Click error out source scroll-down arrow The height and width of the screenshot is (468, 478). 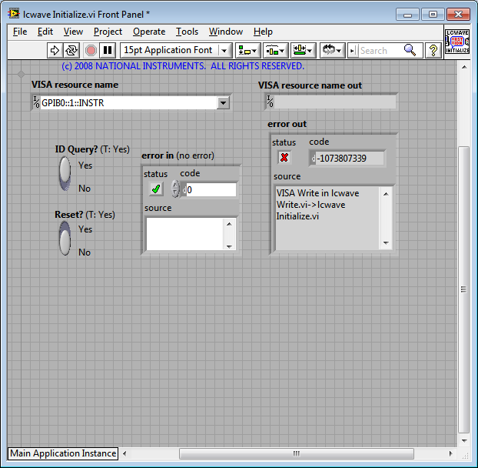(x=386, y=243)
